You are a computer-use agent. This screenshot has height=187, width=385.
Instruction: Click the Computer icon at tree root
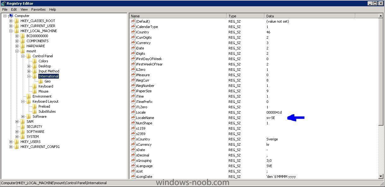click(x=11, y=16)
